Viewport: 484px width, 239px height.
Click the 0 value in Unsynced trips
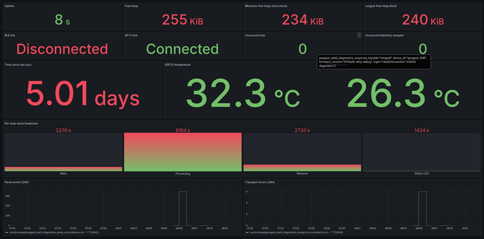(302, 49)
